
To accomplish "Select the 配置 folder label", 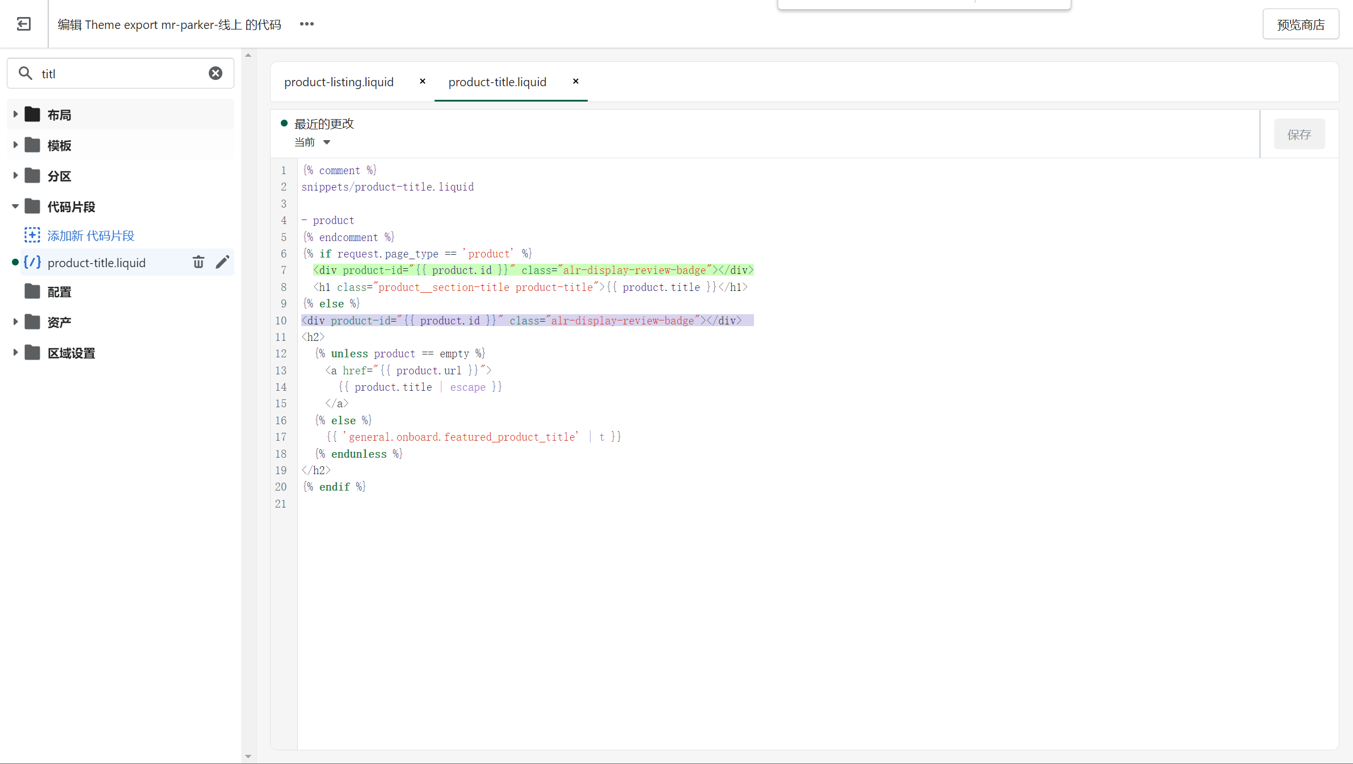I will click(x=60, y=292).
